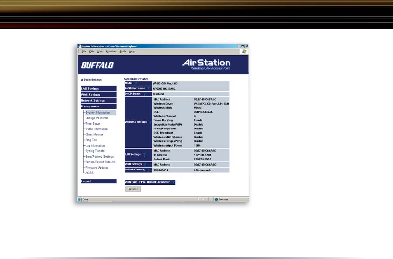Click the Internet zone globe icon
393x259 pixels.
pyautogui.click(x=216, y=199)
